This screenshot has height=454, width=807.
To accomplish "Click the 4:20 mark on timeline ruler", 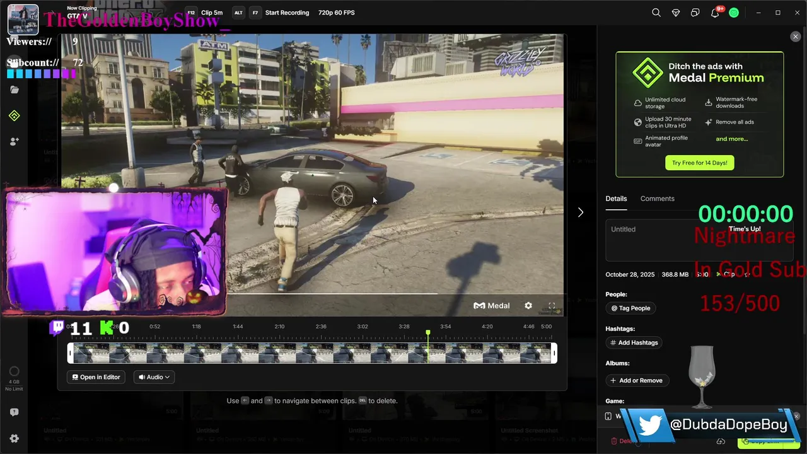I will [x=487, y=327].
